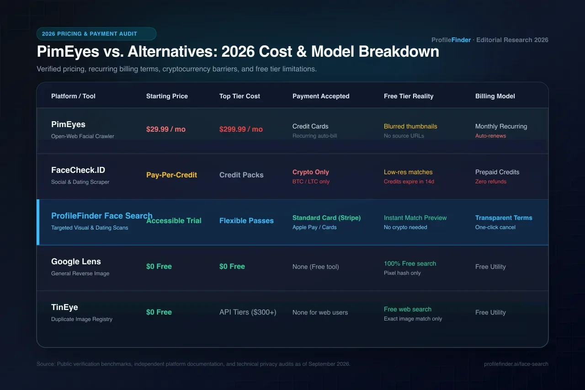Click the 'ProfileFinder Face Search' row title
The width and height of the screenshot is (585, 390).
click(x=102, y=216)
